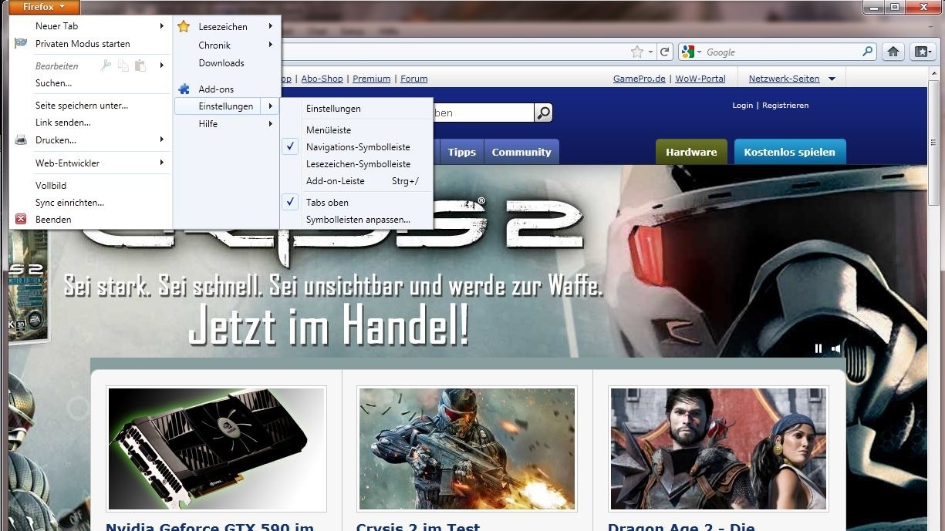Click the blue puzzle piece Add-ons icon
This screenshot has width=945, height=531.
pyautogui.click(x=184, y=89)
